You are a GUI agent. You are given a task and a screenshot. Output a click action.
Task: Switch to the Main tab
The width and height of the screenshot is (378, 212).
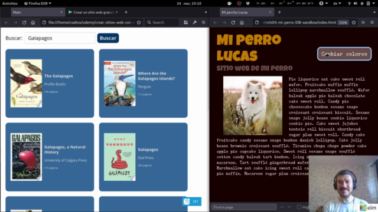coord(38,12)
